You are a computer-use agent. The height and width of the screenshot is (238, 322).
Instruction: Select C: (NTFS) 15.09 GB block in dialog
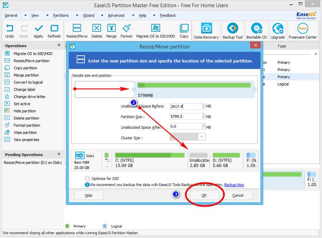pyautogui.click(x=149, y=160)
